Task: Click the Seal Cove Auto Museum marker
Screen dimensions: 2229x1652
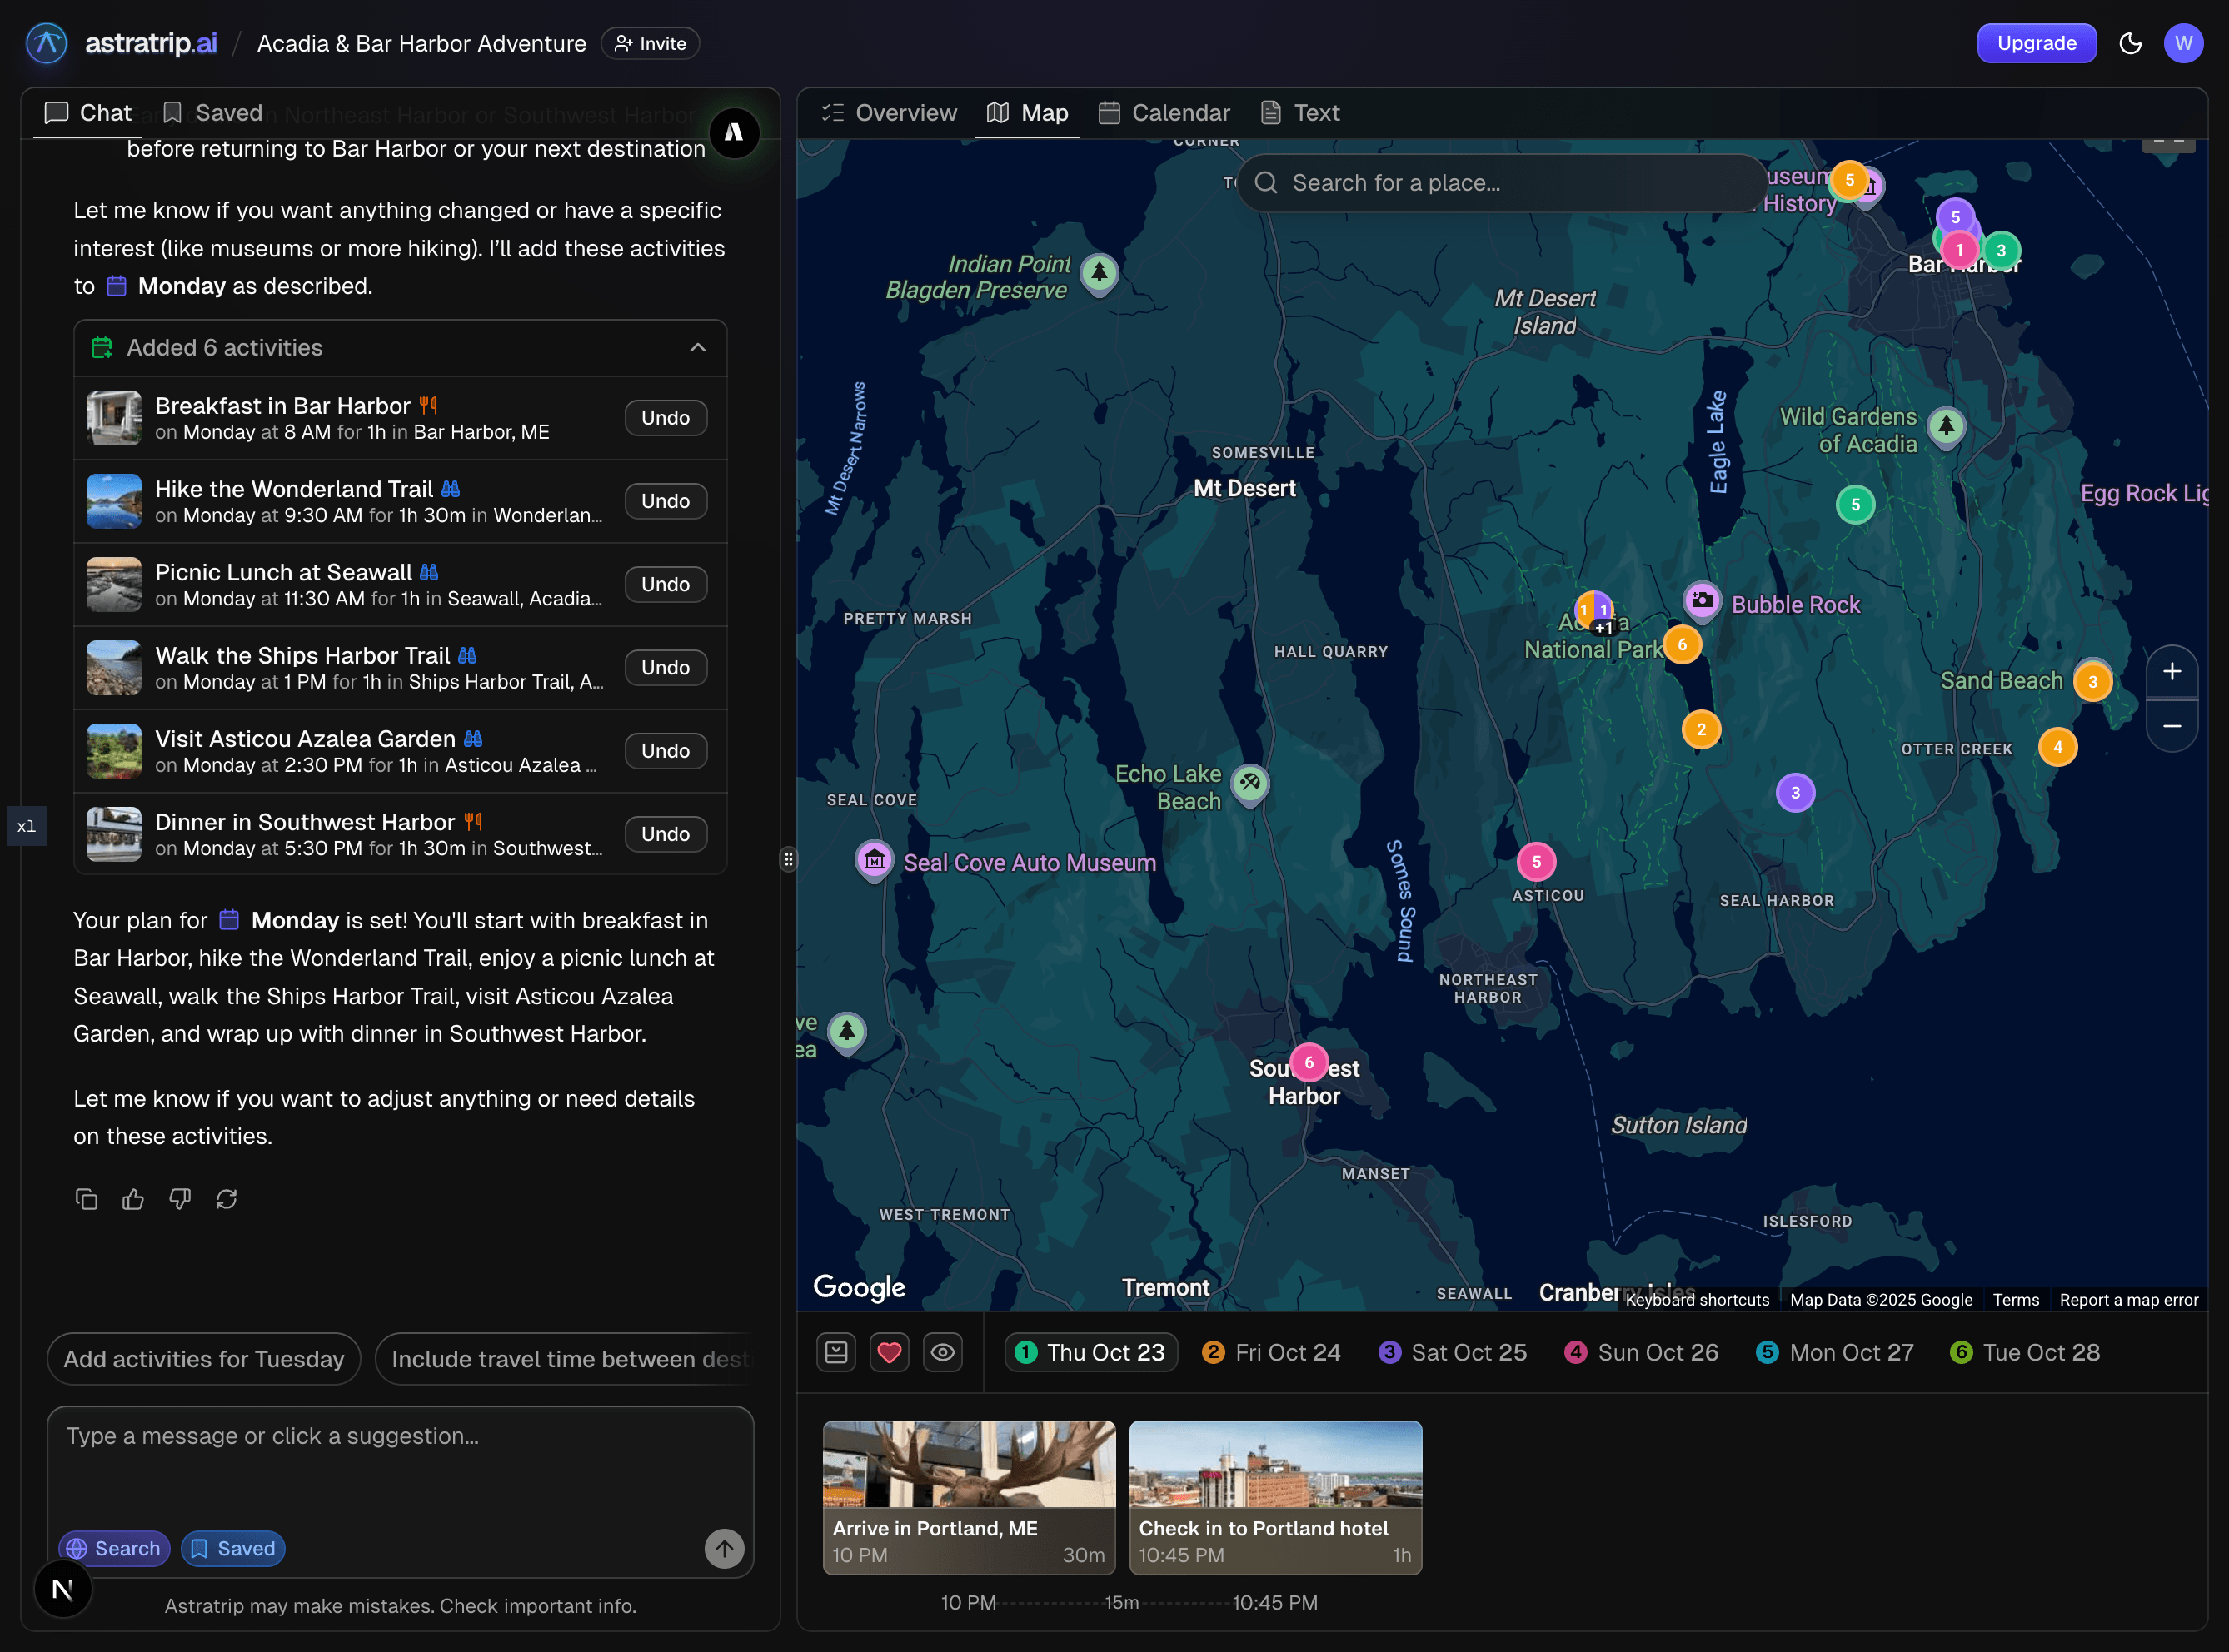Action: (x=874, y=859)
